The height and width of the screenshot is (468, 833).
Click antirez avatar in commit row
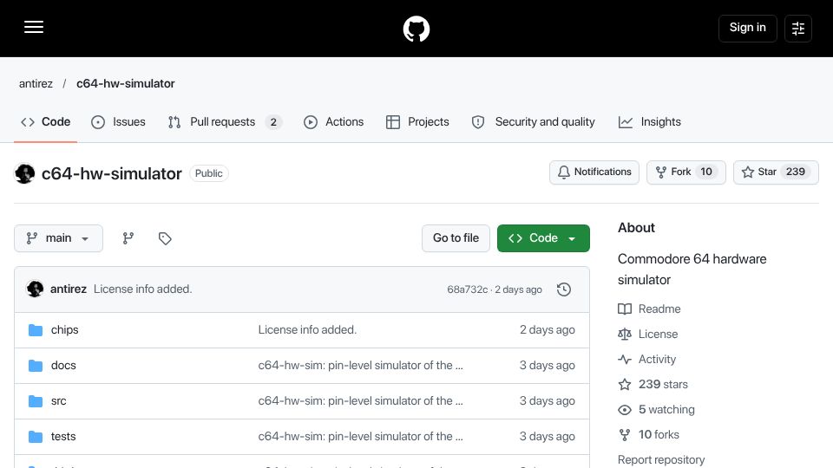coord(35,289)
